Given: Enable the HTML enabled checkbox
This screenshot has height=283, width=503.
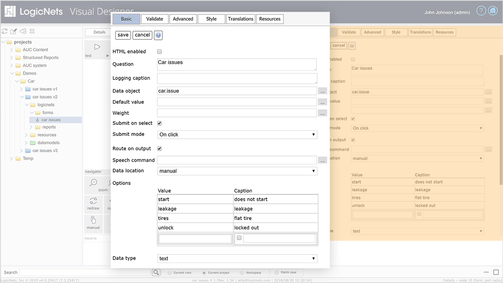Looking at the screenshot, I should 159,52.
